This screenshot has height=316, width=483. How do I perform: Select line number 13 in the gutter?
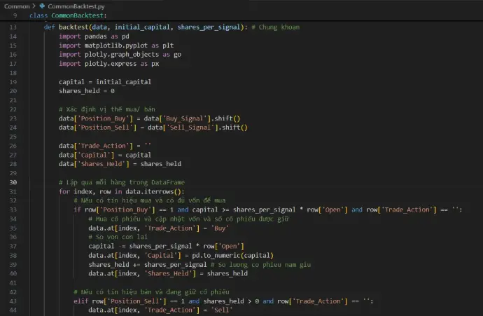pyautogui.click(x=13, y=27)
